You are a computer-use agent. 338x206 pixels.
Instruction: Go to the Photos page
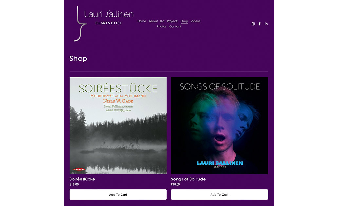point(161,26)
